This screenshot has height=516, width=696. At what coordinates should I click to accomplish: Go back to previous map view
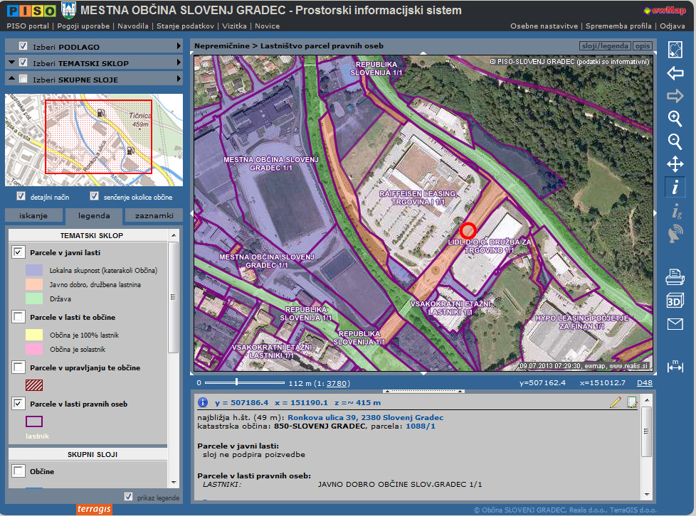click(x=674, y=72)
